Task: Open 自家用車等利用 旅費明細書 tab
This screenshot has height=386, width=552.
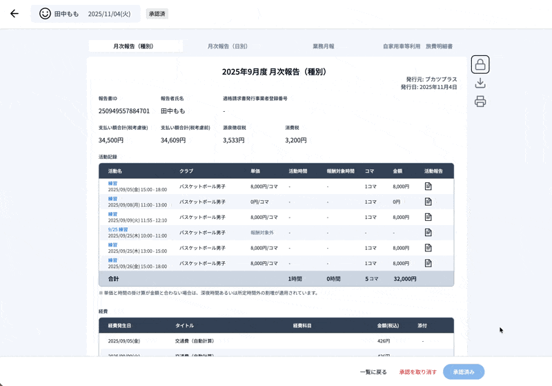Action: (417, 46)
